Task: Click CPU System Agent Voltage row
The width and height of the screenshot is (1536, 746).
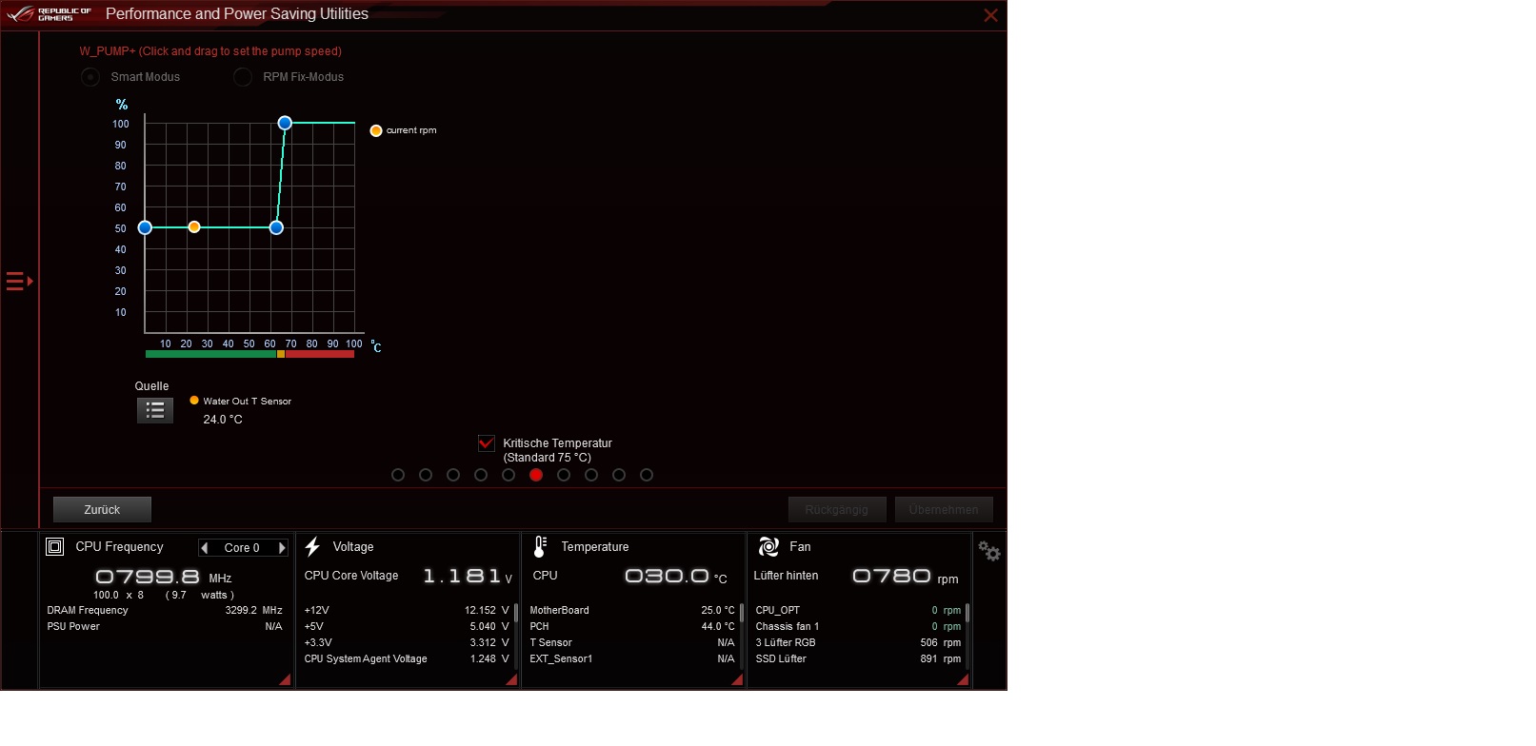Action: click(x=407, y=659)
